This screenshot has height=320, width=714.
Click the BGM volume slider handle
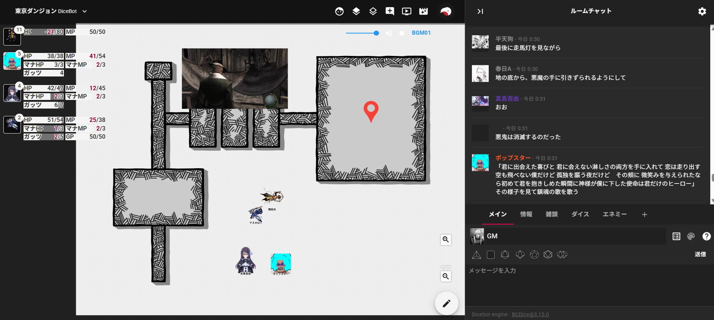pyautogui.click(x=376, y=33)
